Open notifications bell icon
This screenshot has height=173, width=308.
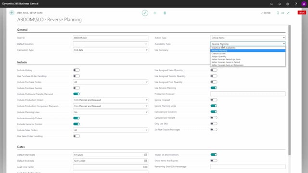(280, 4)
